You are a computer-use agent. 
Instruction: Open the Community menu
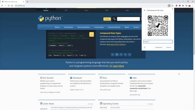click(99, 27)
